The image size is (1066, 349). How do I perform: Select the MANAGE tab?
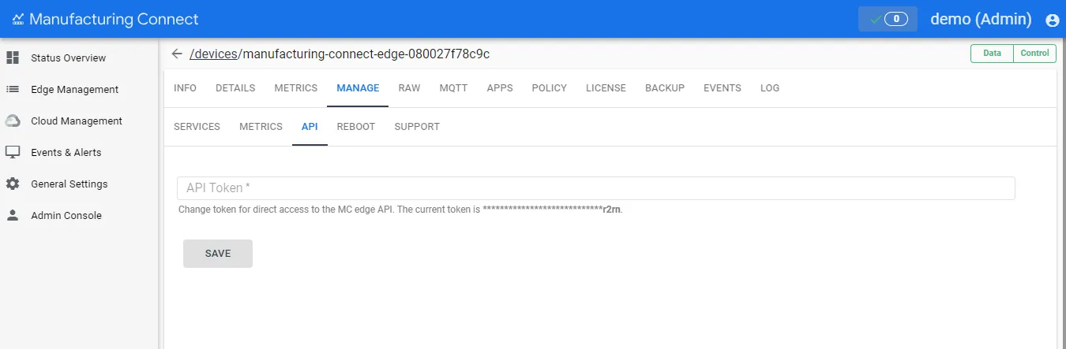[358, 88]
